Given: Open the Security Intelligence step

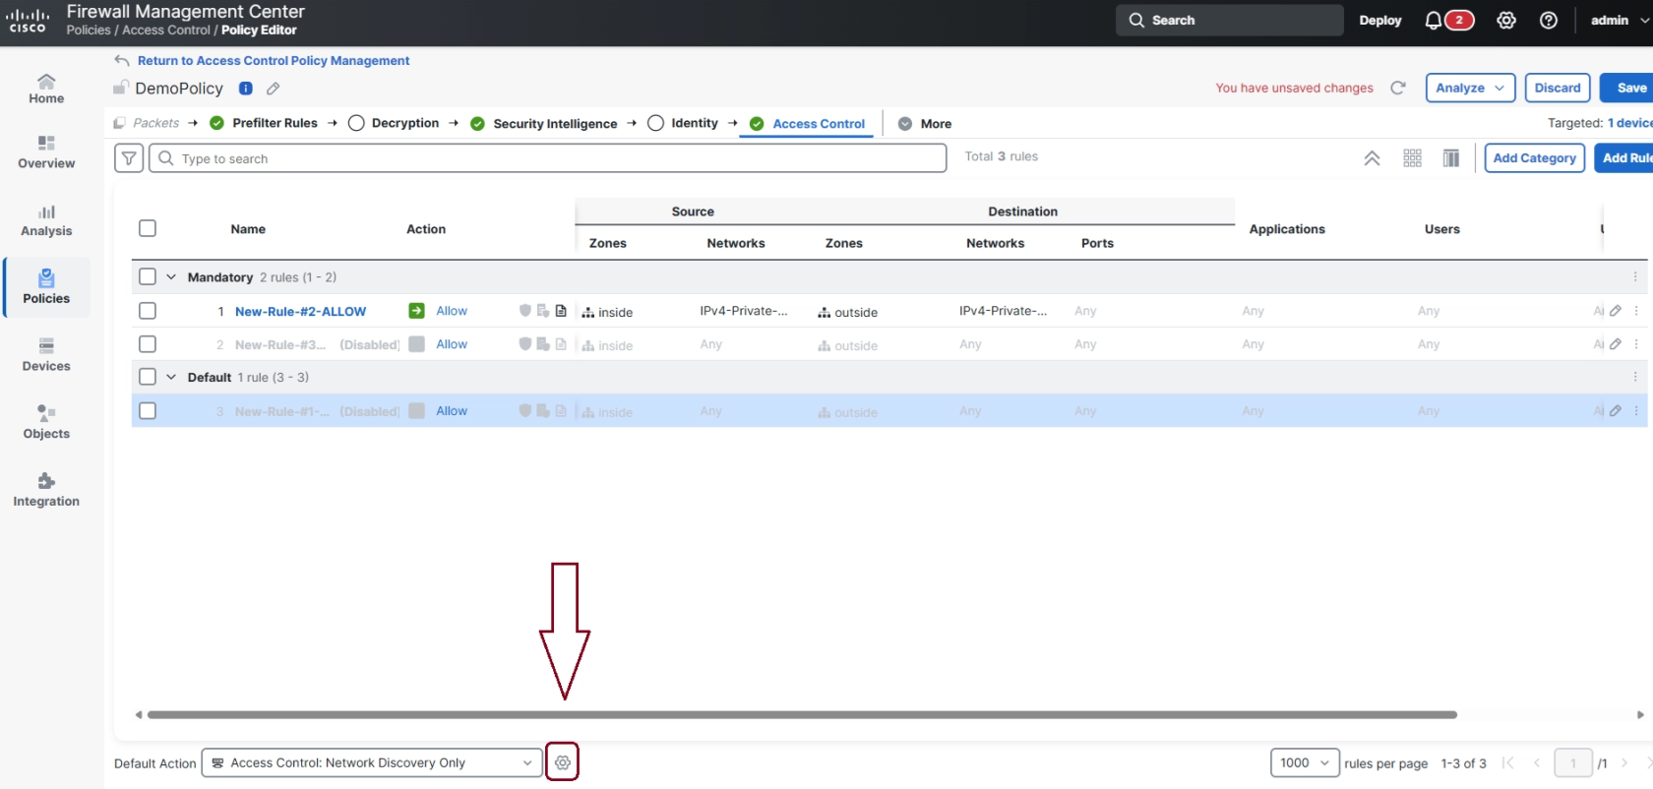Looking at the screenshot, I should [544, 124].
